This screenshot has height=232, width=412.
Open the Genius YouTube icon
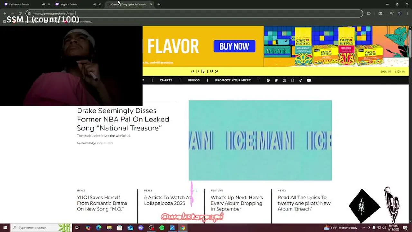click(309, 80)
